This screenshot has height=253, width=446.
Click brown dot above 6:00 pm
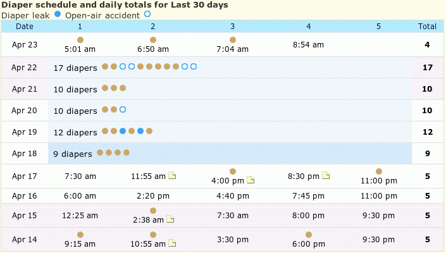[309, 235]
